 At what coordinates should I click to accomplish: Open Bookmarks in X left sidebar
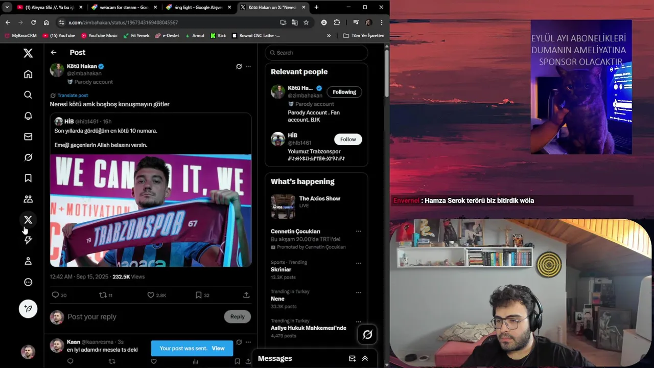click(x=28, y=178)
